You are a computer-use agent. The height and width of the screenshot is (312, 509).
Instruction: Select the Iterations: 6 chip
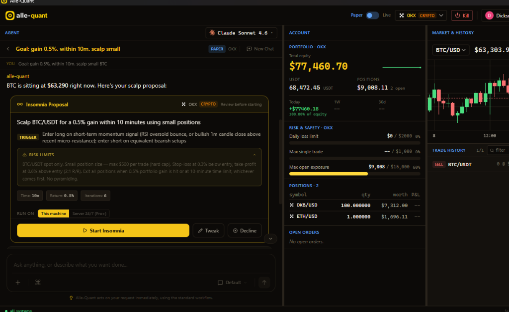pos(95,196)
